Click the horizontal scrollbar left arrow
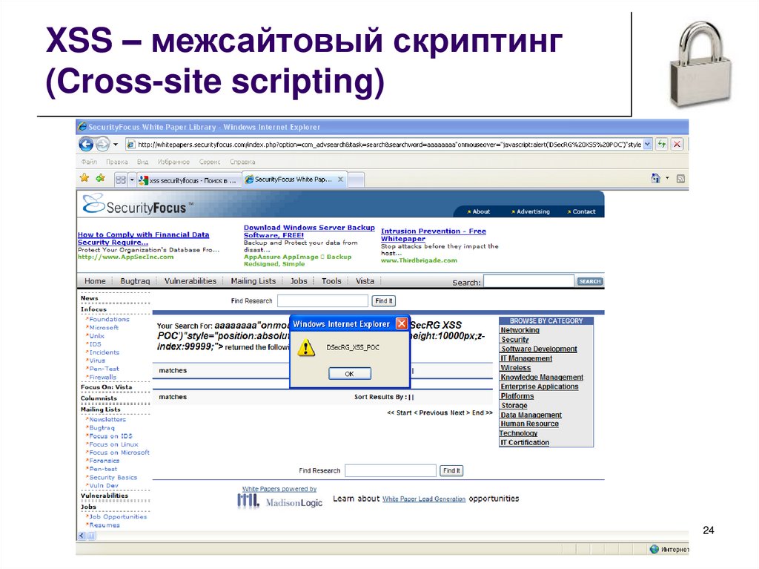 coord(82,536)
